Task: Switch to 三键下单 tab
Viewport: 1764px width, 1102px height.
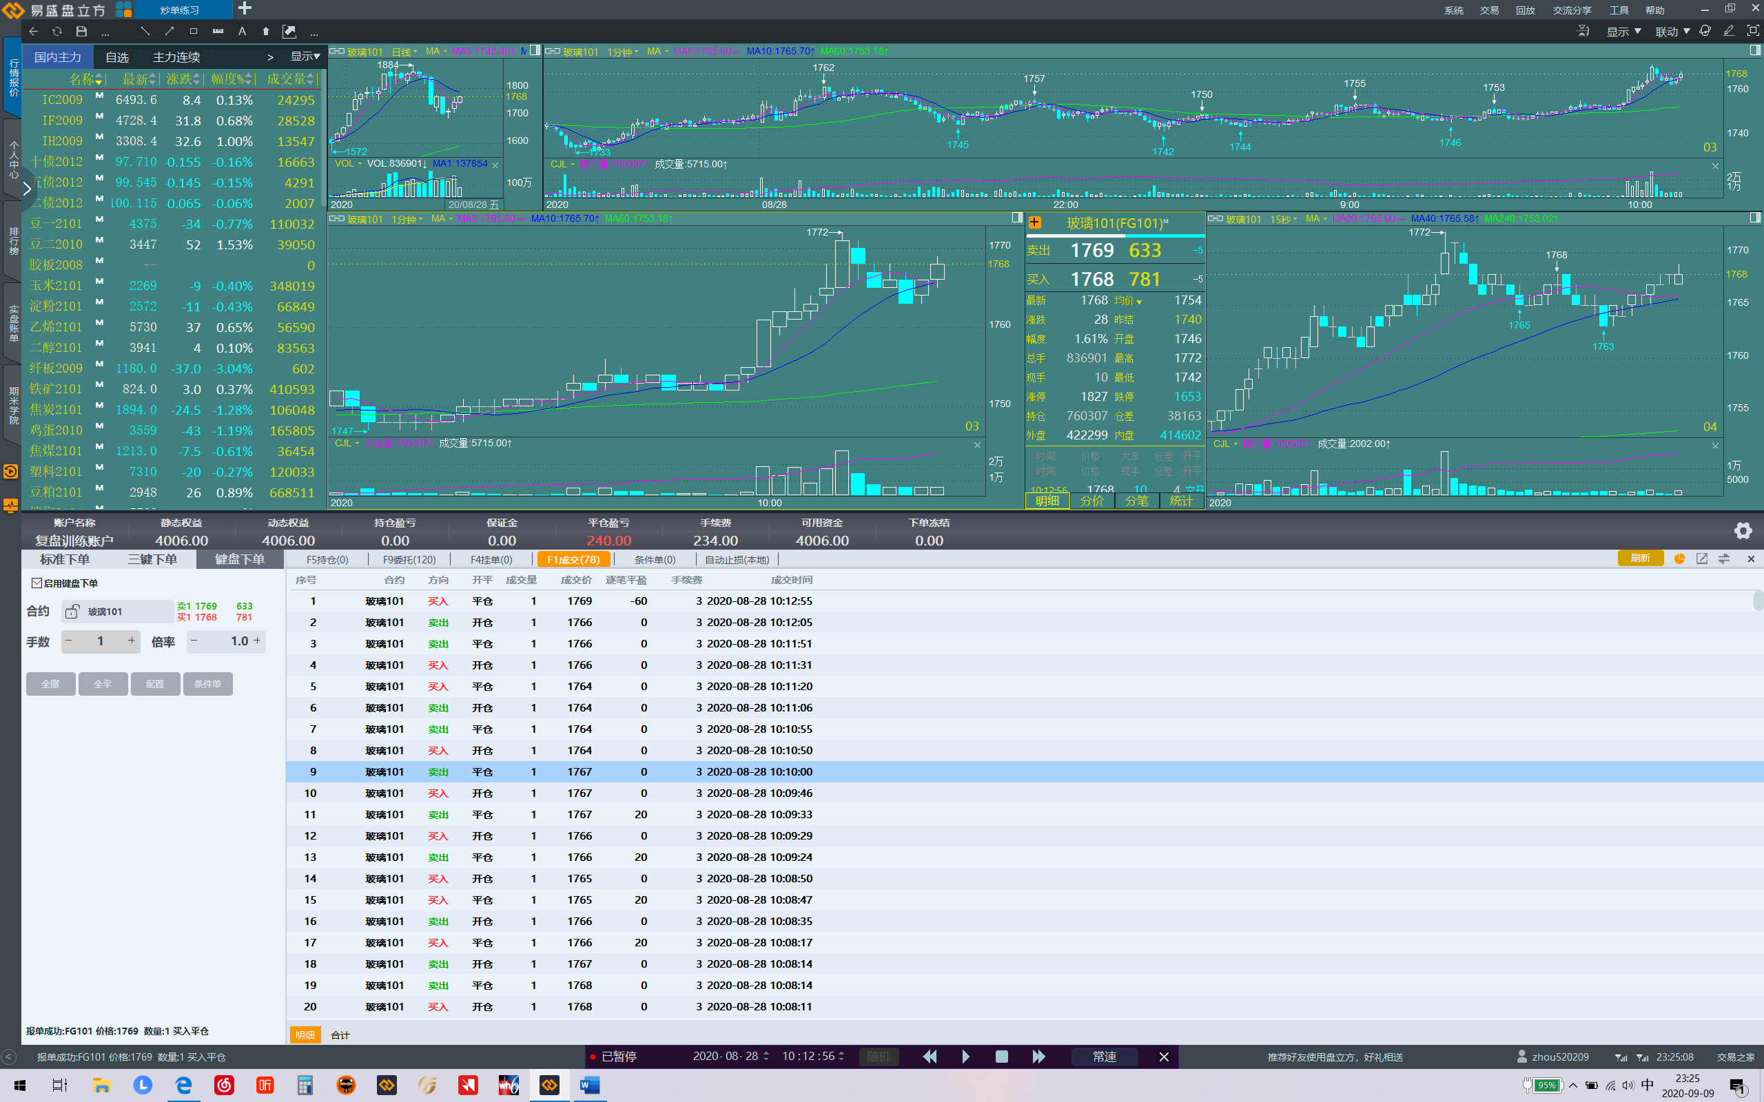Action: click(x=152, y=559)
